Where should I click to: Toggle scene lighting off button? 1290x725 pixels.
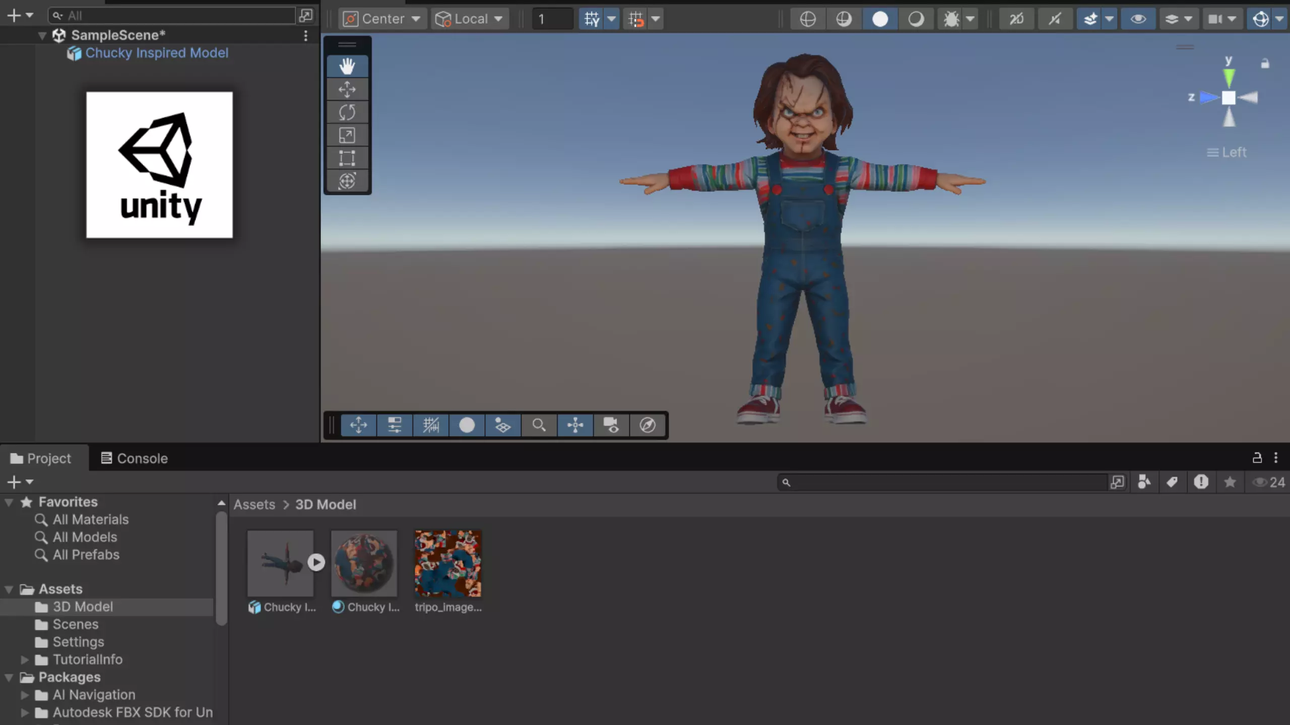(x=1055, y=19)
